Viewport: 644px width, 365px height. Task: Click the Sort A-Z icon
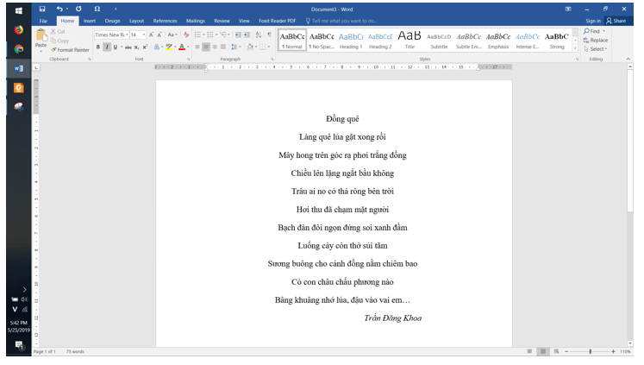tap(258, 35)
